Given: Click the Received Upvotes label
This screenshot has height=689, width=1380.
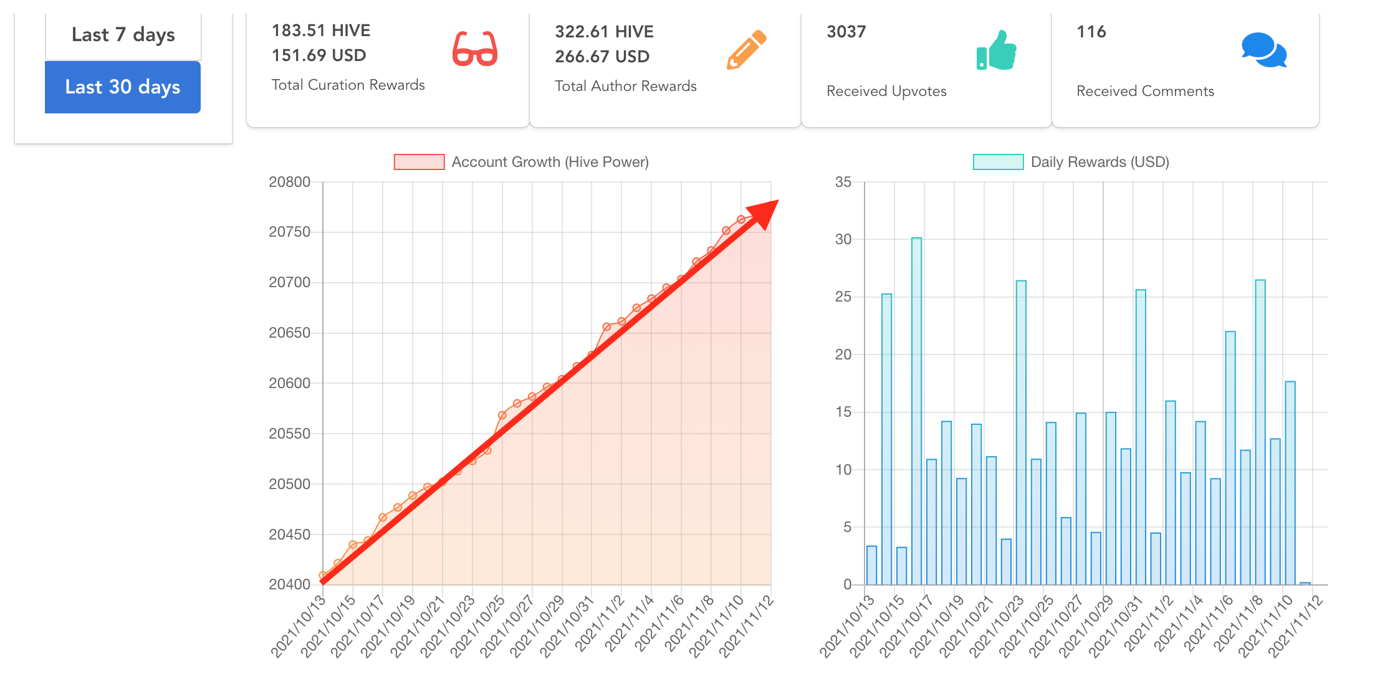Looking at the screenshot, I should click(x=886, y=91).
